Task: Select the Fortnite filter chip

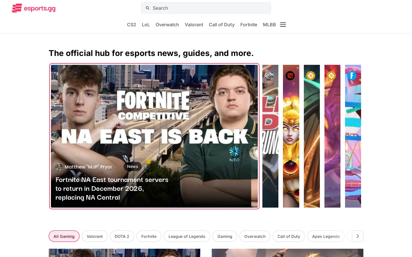Action: coord(149,236)
